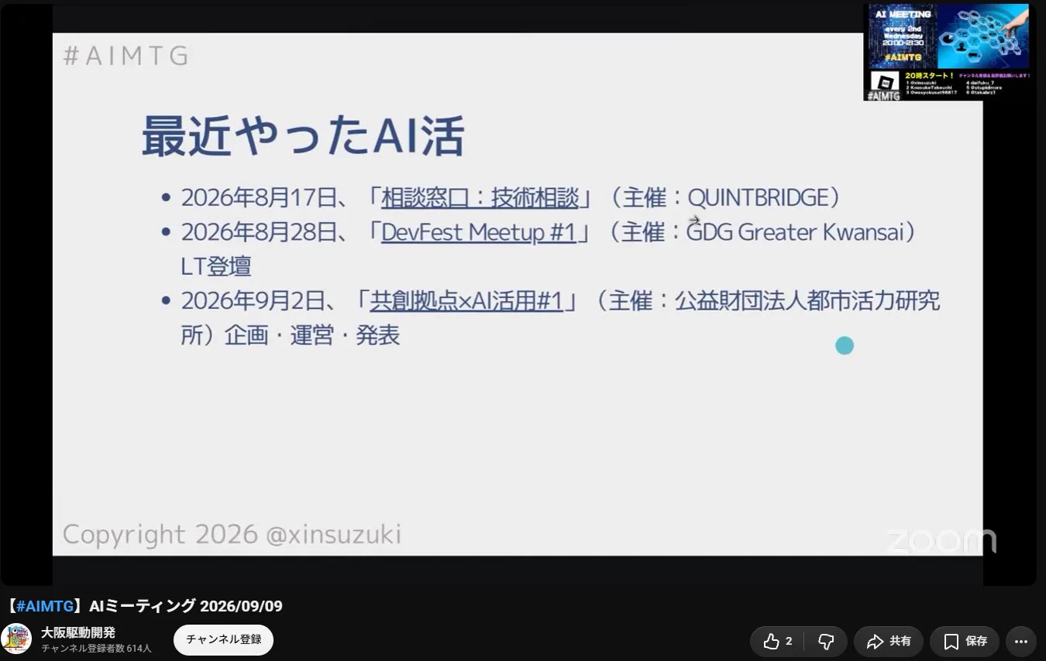Like the video with thumbs up

777,641
